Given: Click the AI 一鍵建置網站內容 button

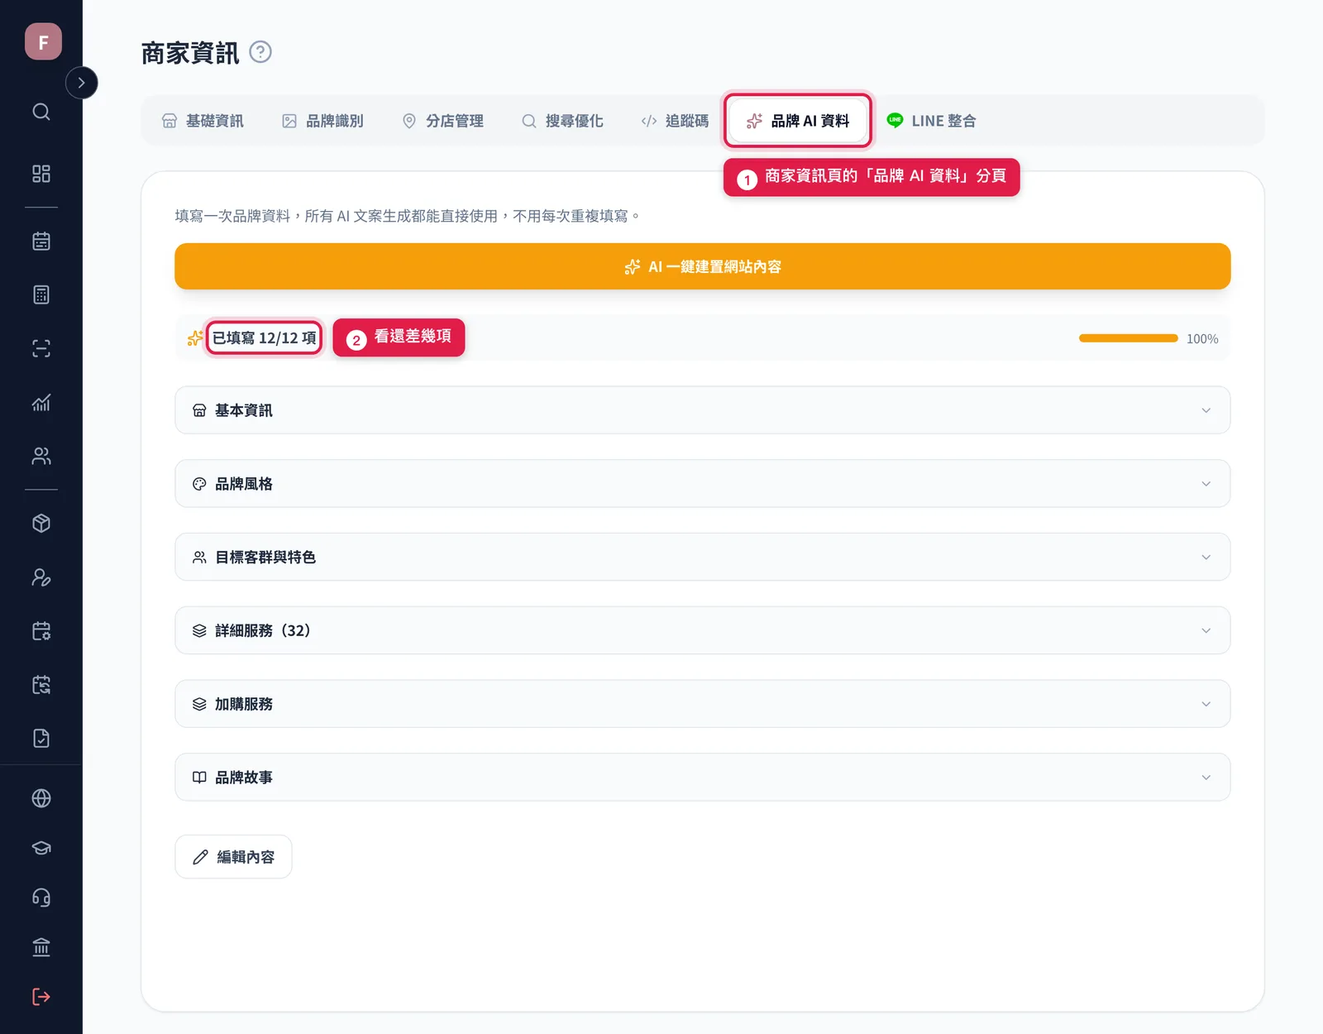Looking at the screenshot, I should [x=703, y=266].
